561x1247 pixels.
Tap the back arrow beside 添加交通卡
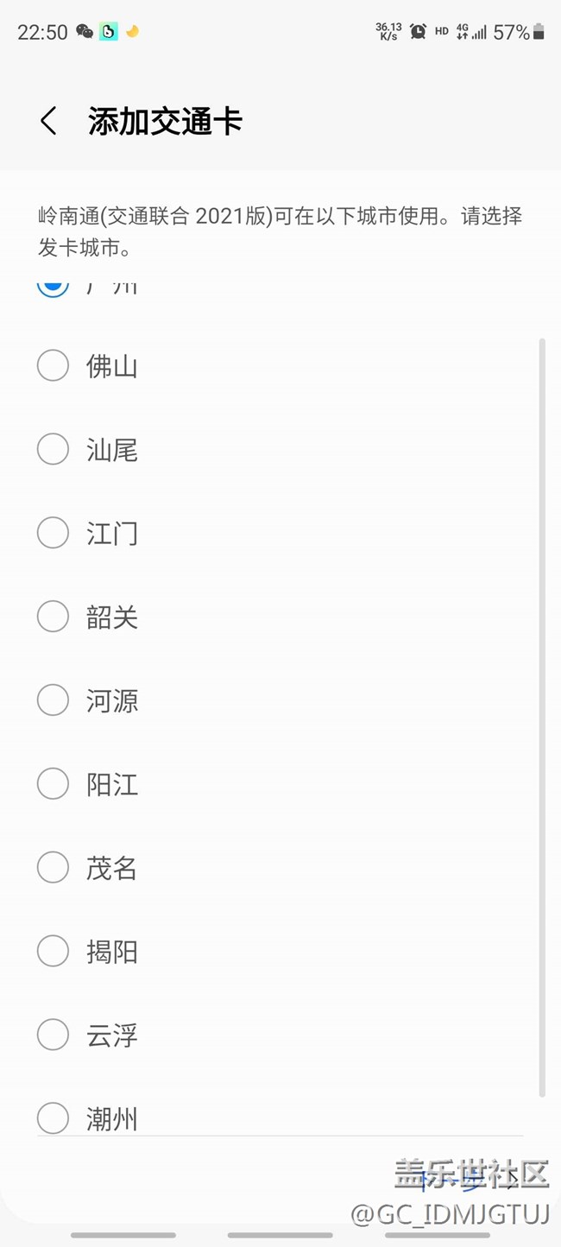click(49, 122)
